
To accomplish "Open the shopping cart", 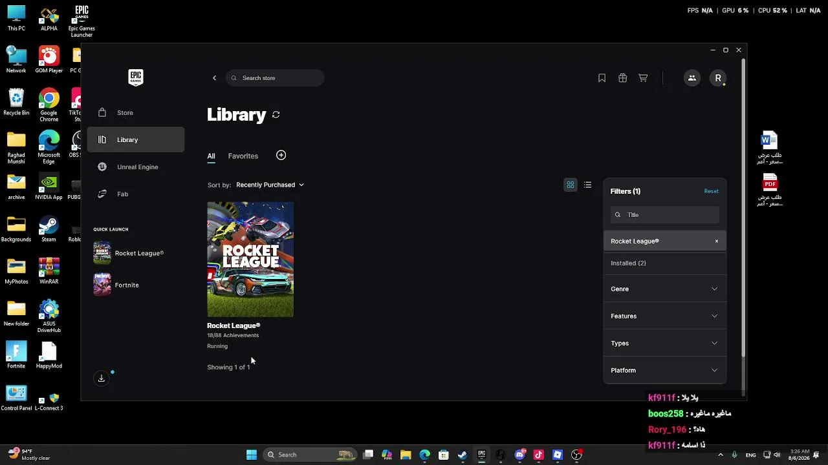I will [x=643, y=78].
